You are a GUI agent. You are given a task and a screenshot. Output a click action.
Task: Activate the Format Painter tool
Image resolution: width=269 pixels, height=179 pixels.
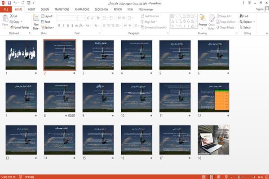[x=19, y=27]
